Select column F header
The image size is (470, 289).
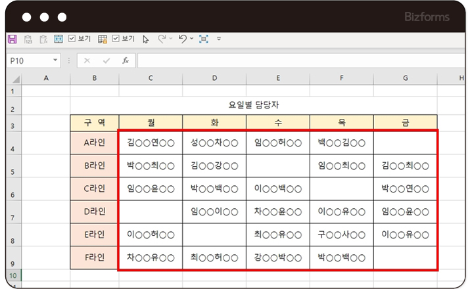click(x=342, y=78)
